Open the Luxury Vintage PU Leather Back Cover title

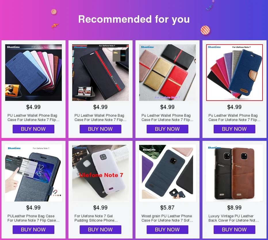tap(234, 218)
